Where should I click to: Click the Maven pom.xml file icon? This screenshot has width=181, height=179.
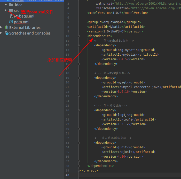click(x=11, y=22)
